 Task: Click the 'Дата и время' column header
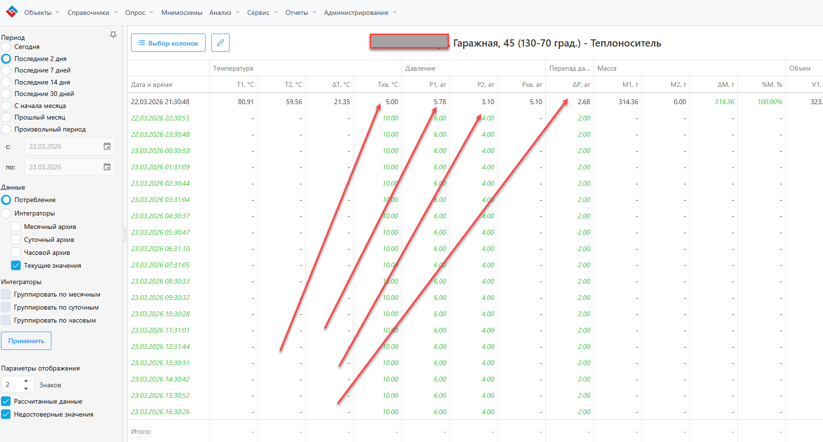152,84
